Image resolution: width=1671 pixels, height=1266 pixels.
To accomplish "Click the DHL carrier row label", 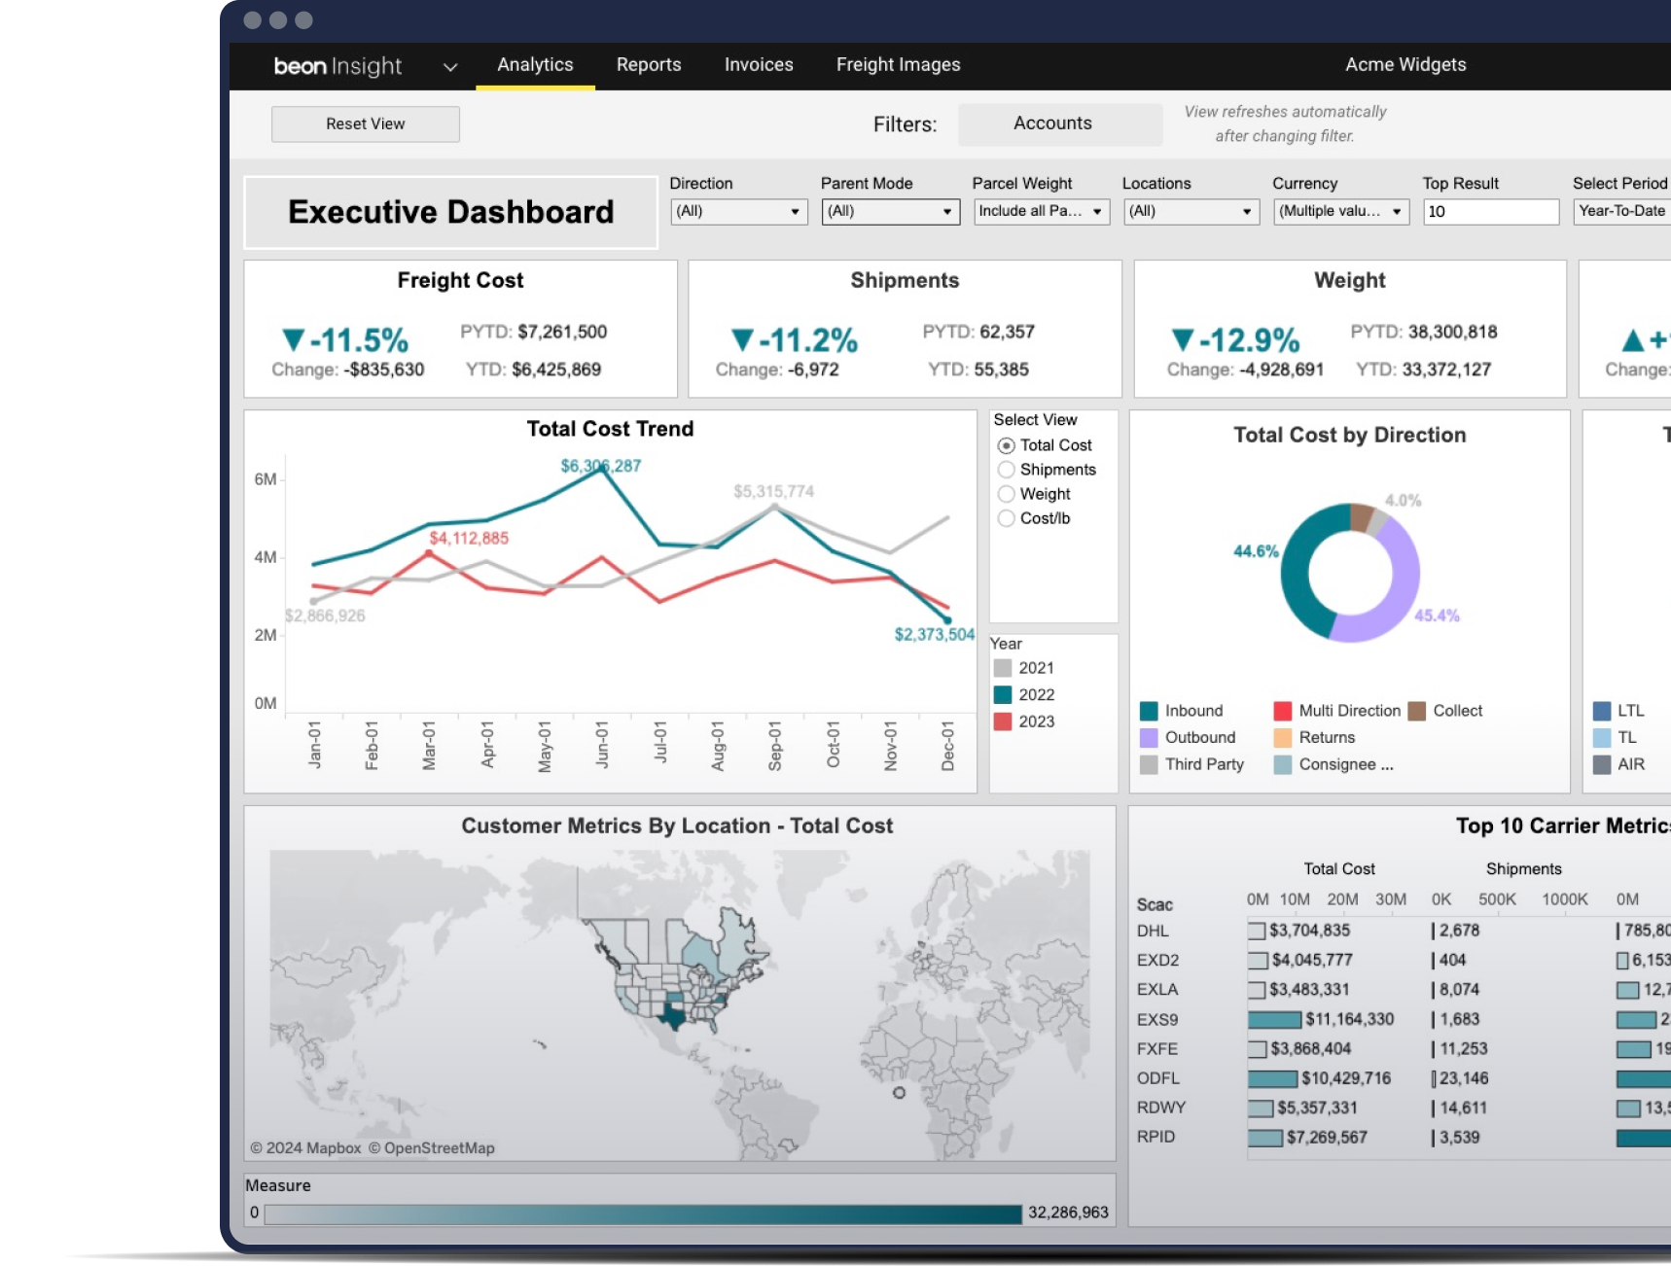I will click(1153, 932).
